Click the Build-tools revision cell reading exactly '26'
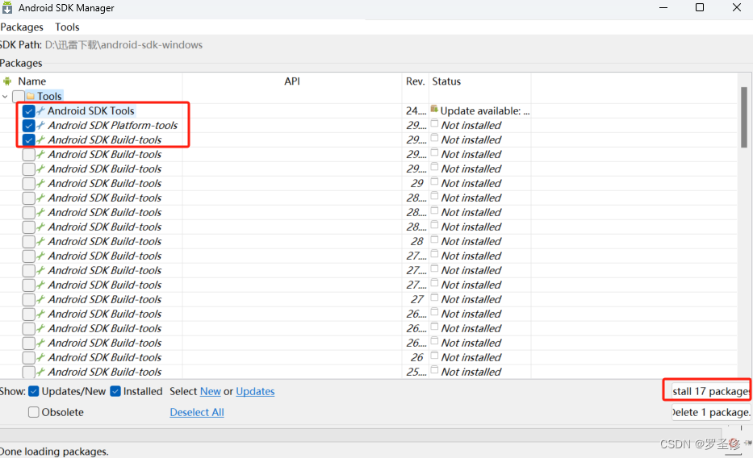This screenshot has height=458, width=753. 416,357
